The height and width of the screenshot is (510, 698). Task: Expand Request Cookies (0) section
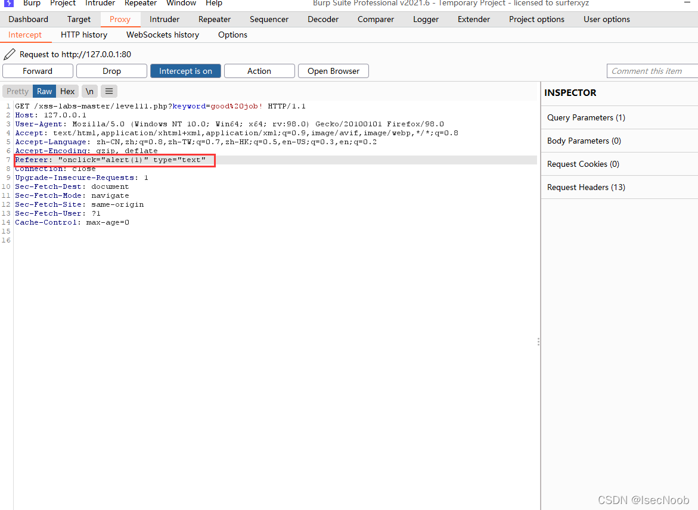[620, 164]
